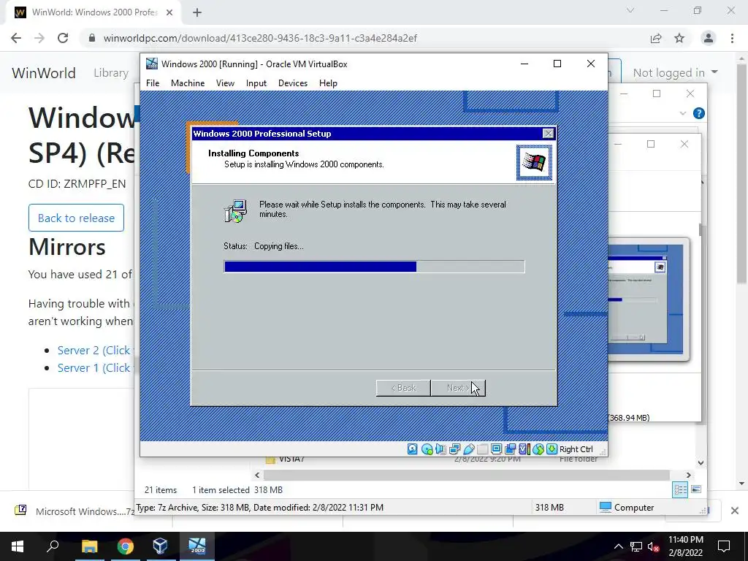This screenshot has width=748, height=561.
Task: Click the green arrow keyboard capture icon
Action: click(552, 449)
